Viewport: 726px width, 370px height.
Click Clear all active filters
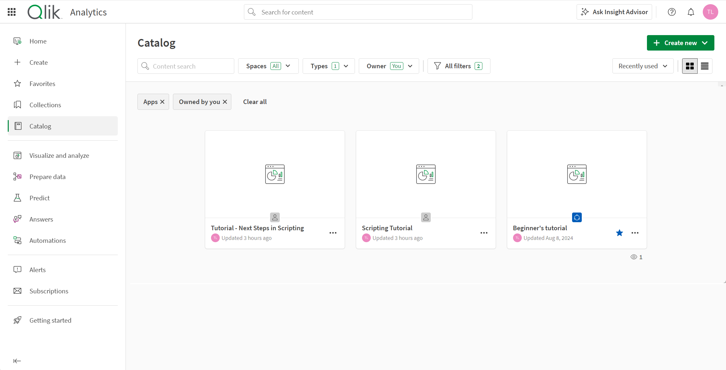coord(255,101)
